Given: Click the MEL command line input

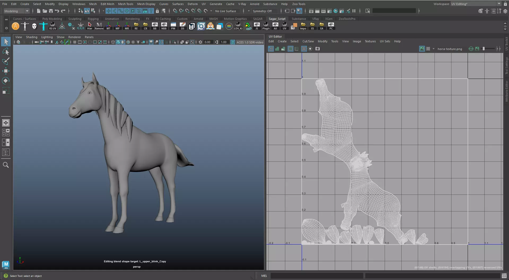Looking at the screenshot, I should click(x=317, y=276).
